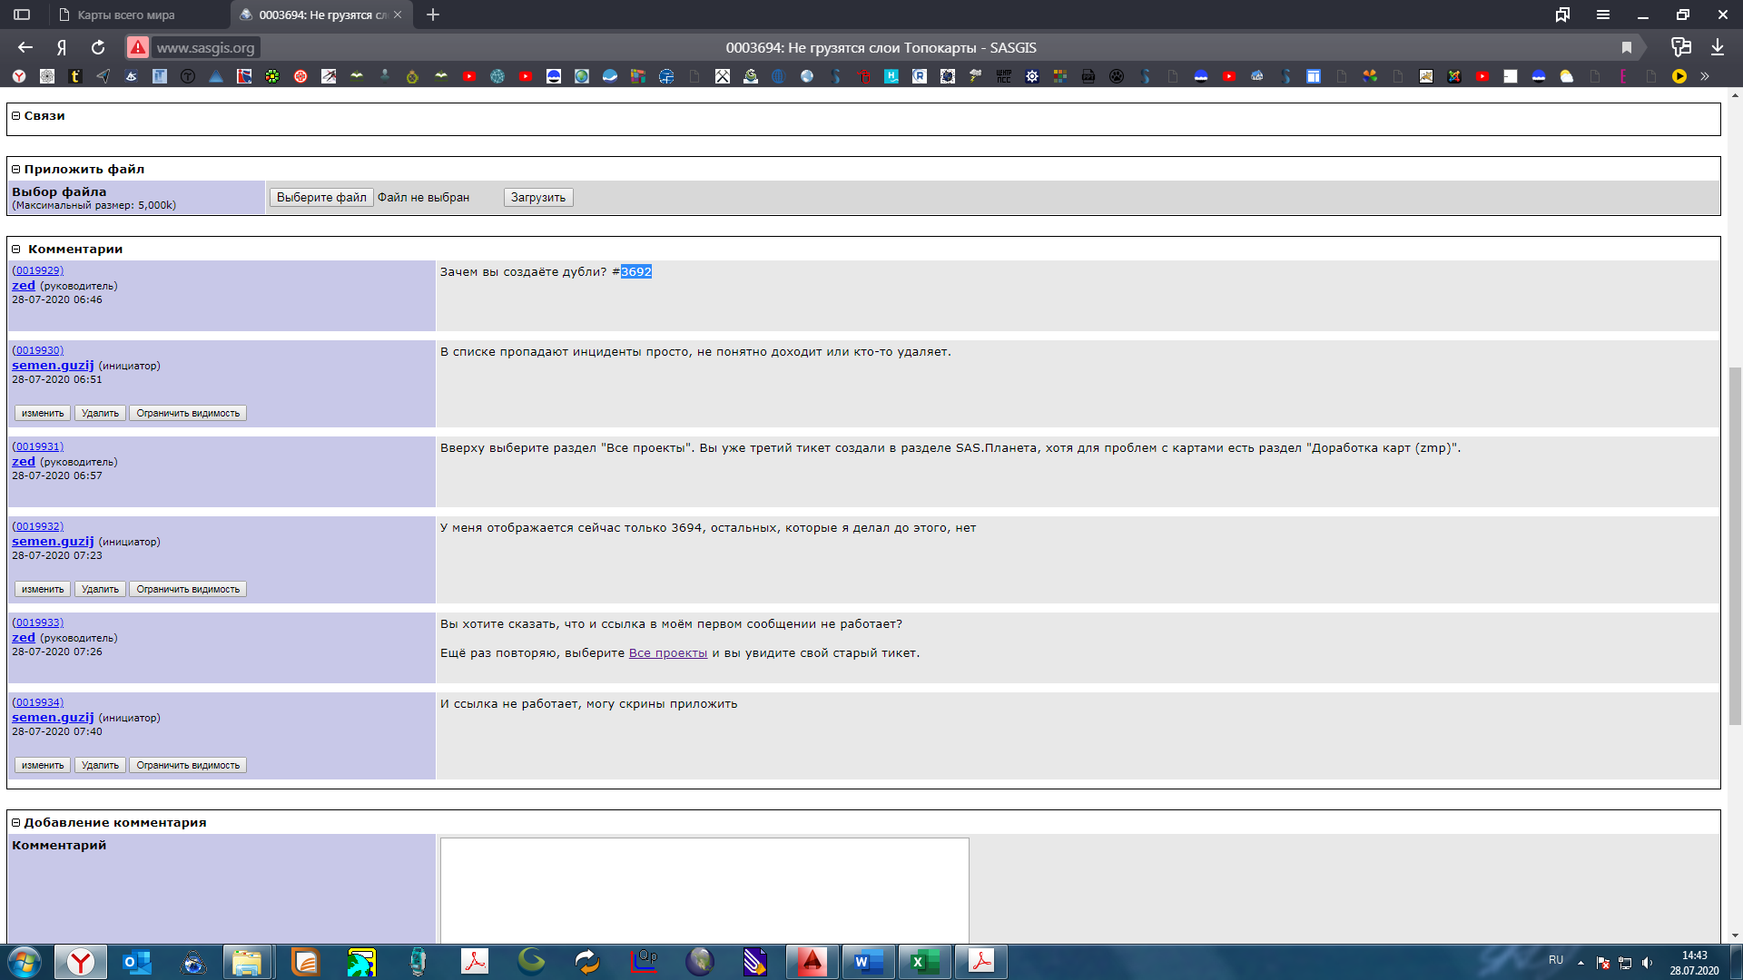This screenshot has width=1743, height=980.
Task: Go back to previous page
Action: click(25, 47)
